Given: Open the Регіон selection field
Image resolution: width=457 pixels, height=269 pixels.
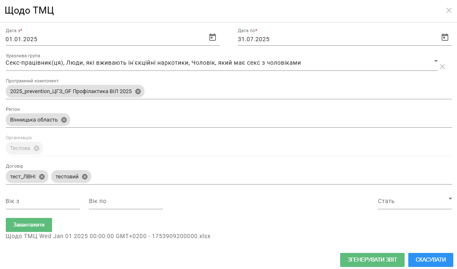Looking at the screenshot, I should (x=261, y=120).
